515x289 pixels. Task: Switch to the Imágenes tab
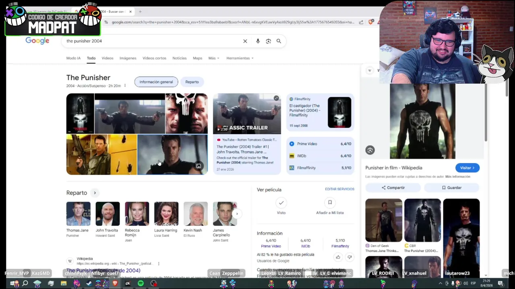click(128, 58)
